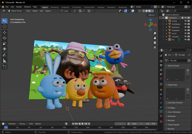Activate the Scale tool
Viewport: 192px width, 134px height.
tap(5, 43)
